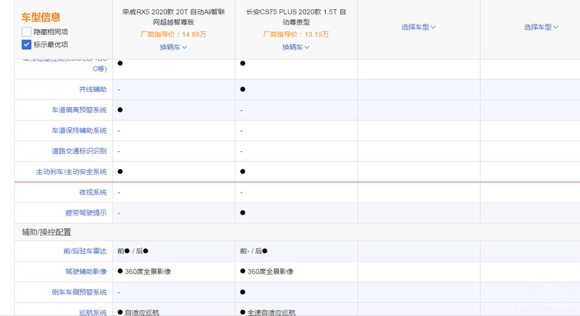Image resolution: width=580 pixels, height=316 pixels.
Task: Click the 车道保持辅助系统 row label
Action: pyautogui.click(x=79, y=130)
